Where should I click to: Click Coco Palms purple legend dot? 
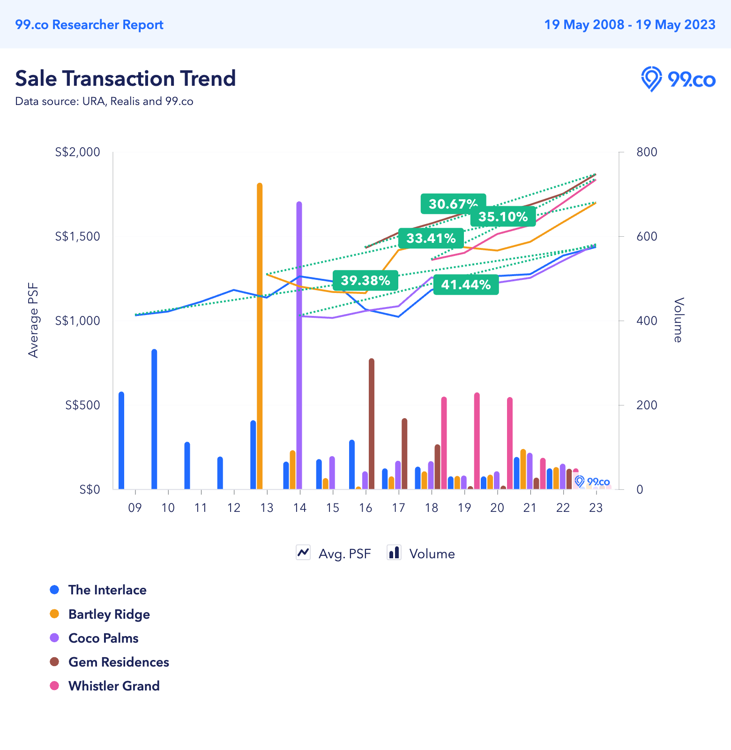coord(54,637)
